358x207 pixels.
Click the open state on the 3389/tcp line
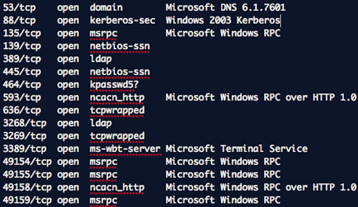click(x=68, y=149)
